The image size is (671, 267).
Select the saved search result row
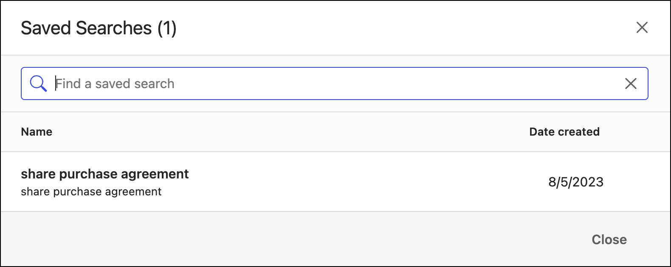pos(331,182)
